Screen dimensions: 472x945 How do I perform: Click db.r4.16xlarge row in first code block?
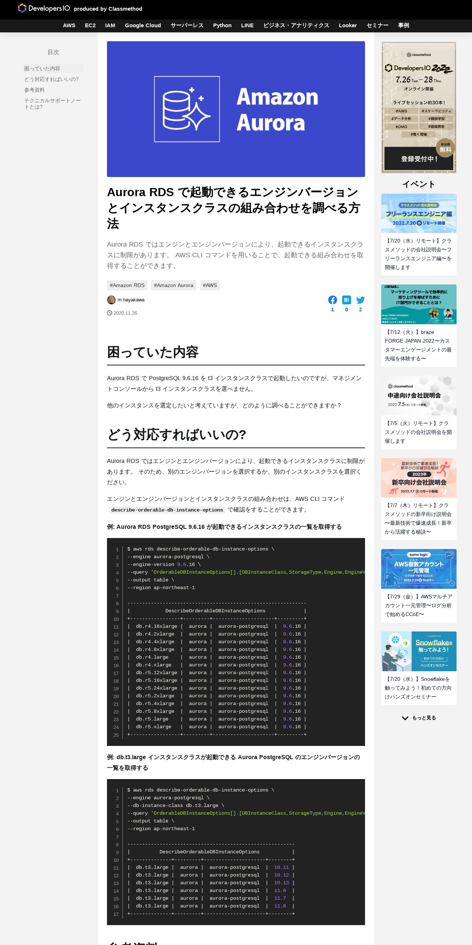point(217,626)
